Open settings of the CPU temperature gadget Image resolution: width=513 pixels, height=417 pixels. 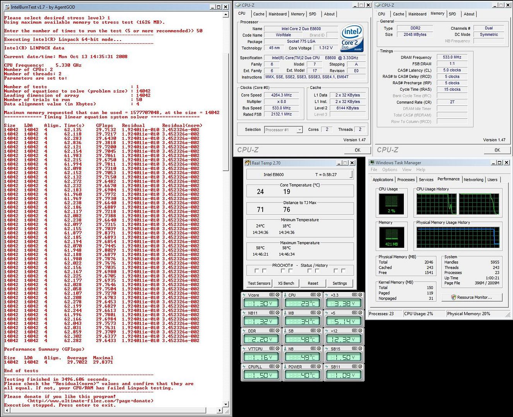pos(313,295)
